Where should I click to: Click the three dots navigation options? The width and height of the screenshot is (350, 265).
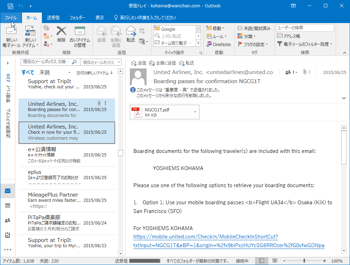click(x=8, y=250)
